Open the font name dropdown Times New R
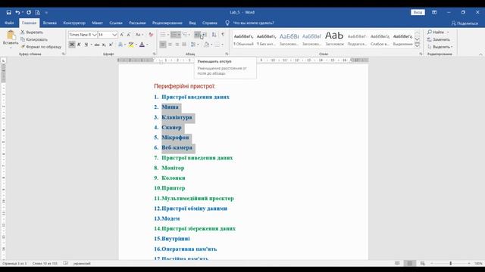The width and height of the screenshot is (485, 272). click(x=94, y=35)
